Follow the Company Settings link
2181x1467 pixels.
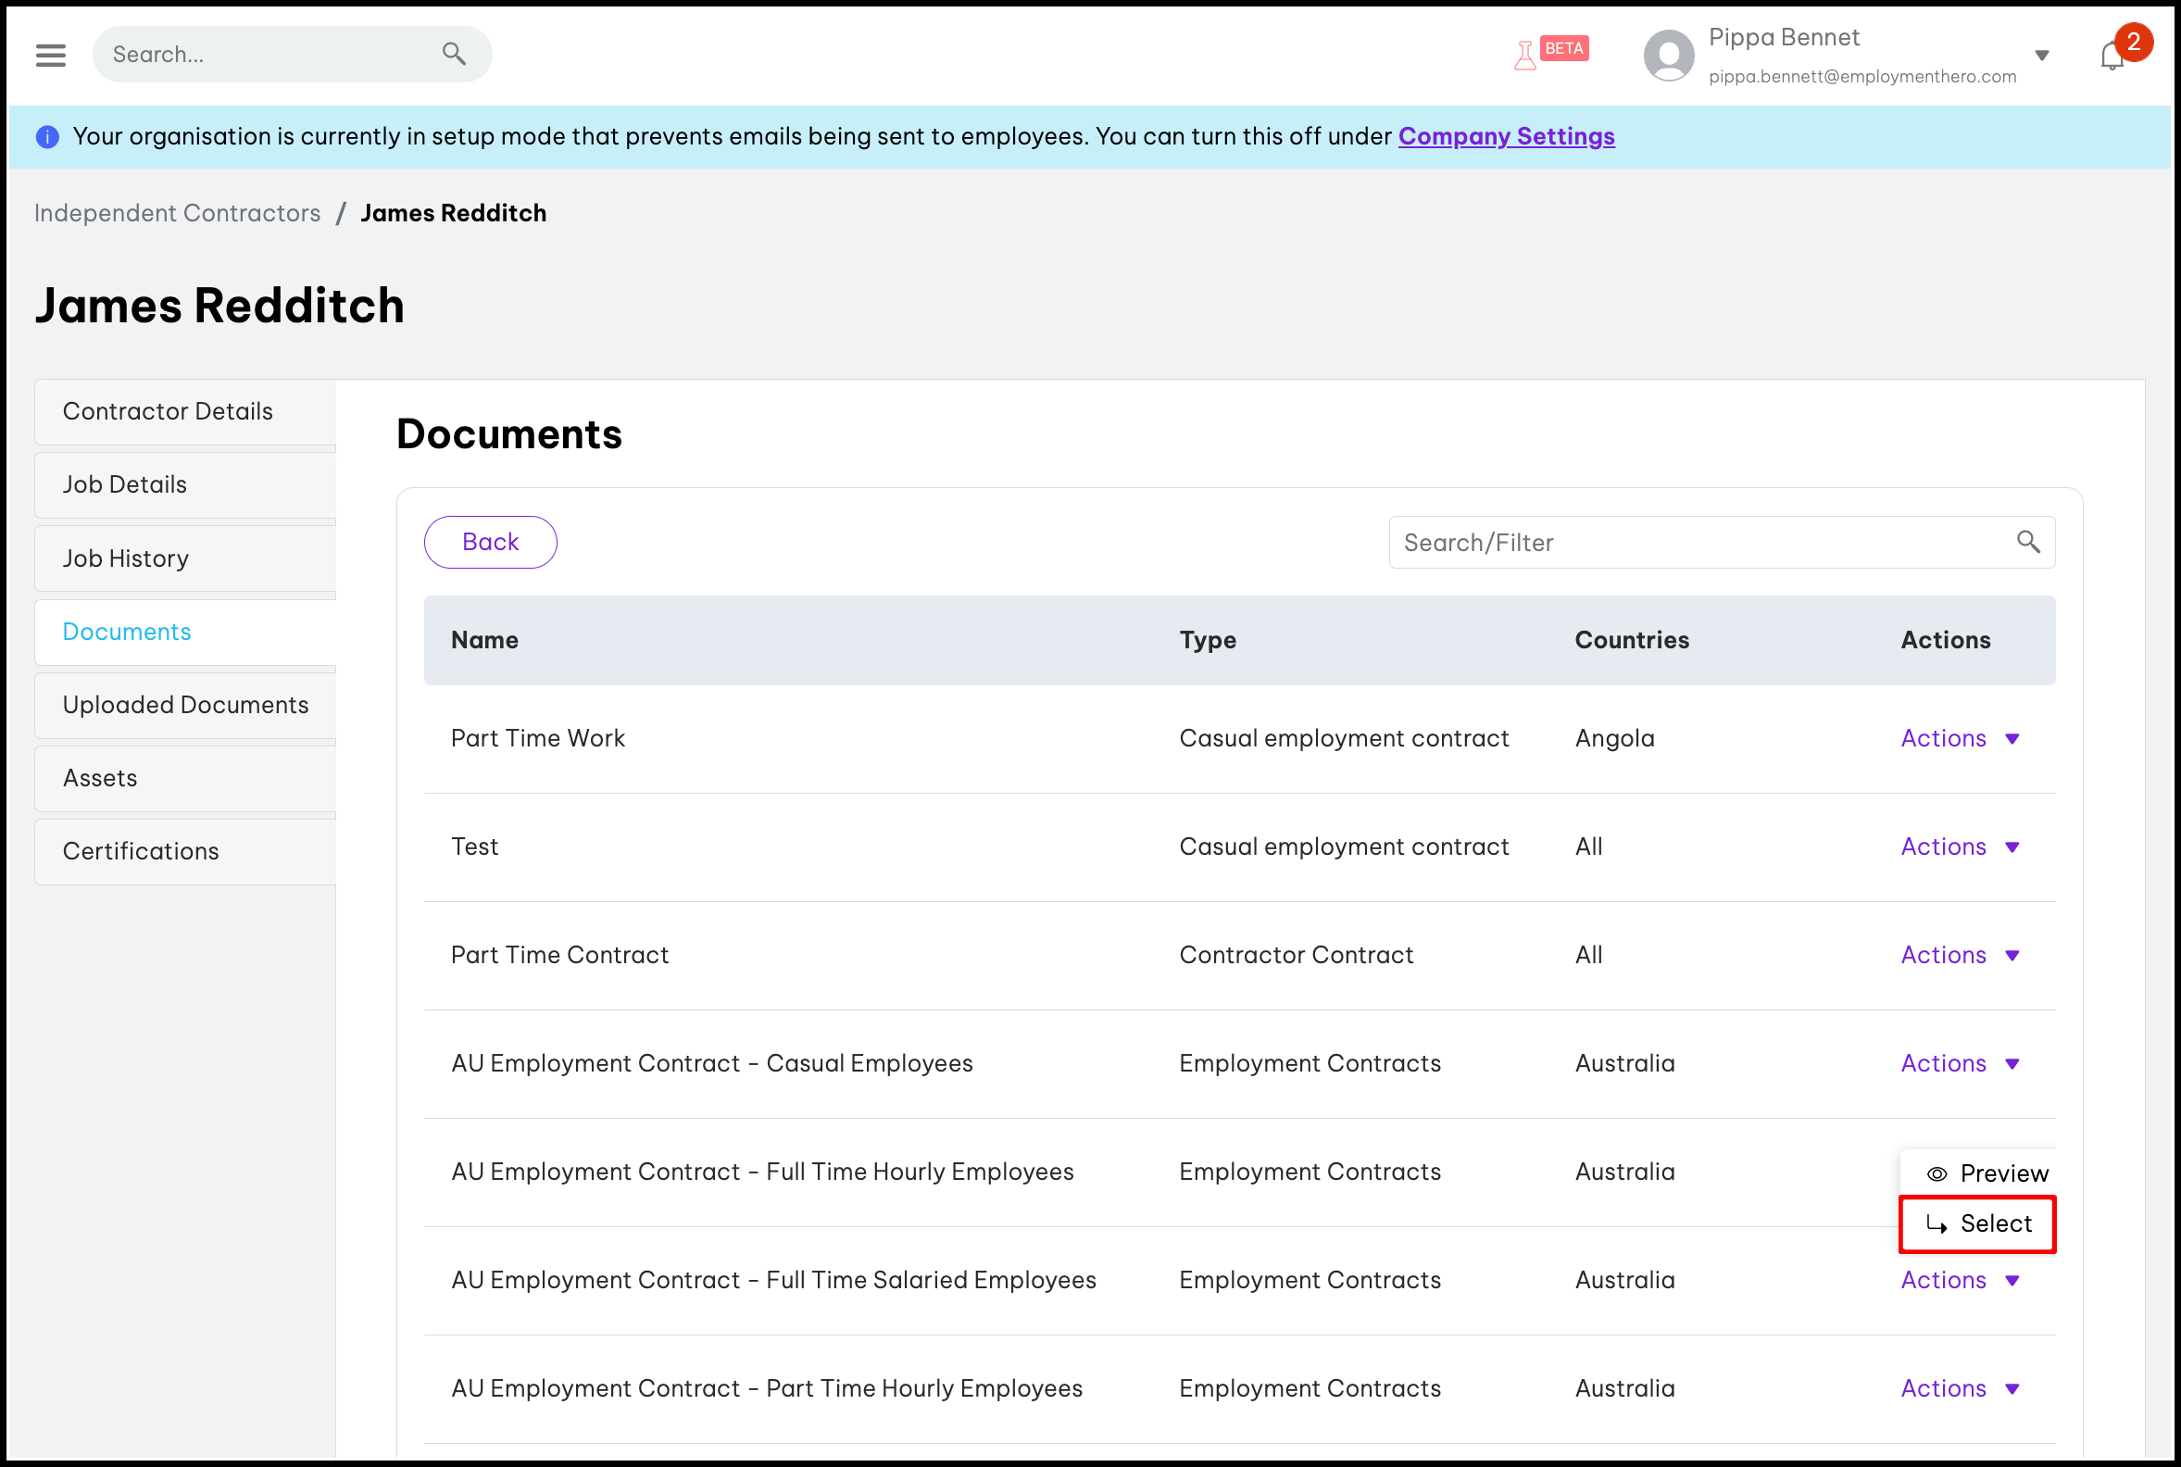(1507, 136)
